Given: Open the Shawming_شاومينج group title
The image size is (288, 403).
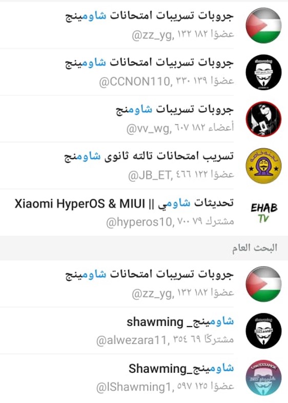Looking at the screenshot, I should coord(181,369).
